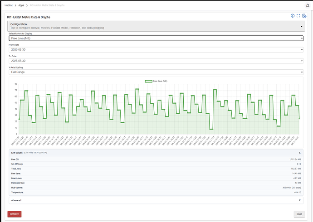Image resolution: width=313 pixels, height=222 pixels.
Task: Click the Hub Uptime label
Action: point(17,188)
